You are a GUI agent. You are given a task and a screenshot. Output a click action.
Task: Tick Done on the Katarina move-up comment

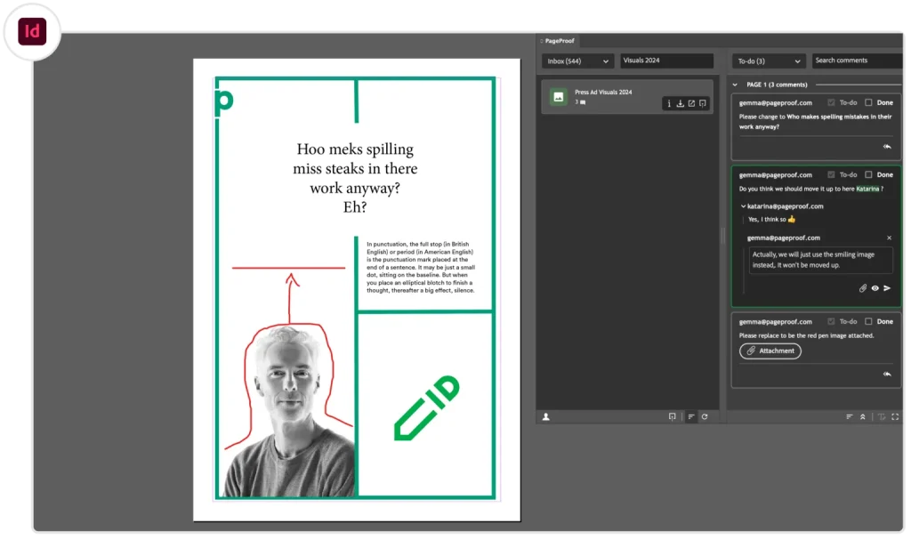point(868,175)
